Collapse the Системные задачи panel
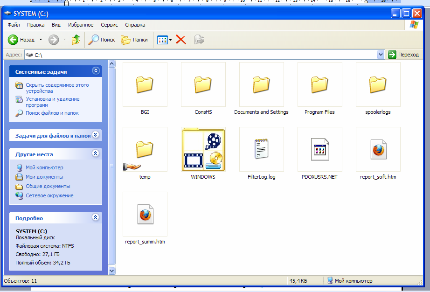Screen dimensions: 430x292 pos(96,71)
